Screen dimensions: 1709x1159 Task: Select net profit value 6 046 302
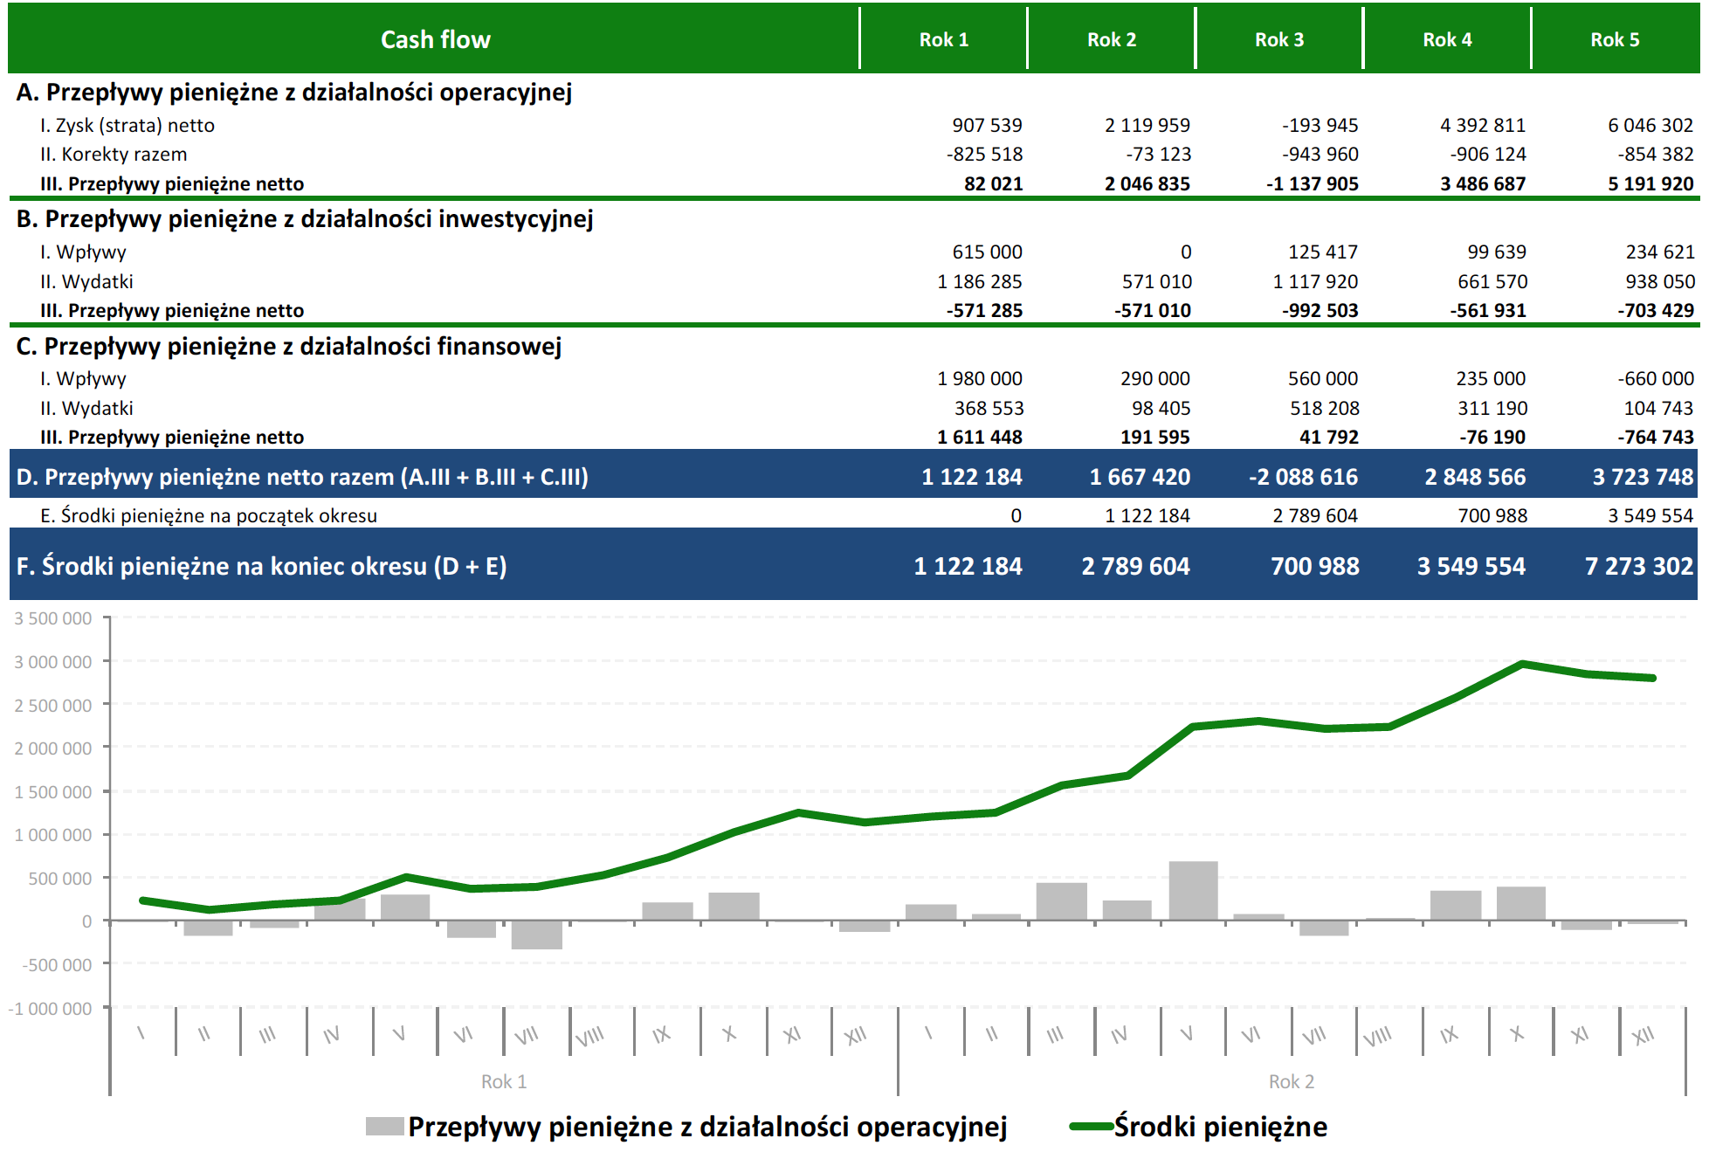1650,126
